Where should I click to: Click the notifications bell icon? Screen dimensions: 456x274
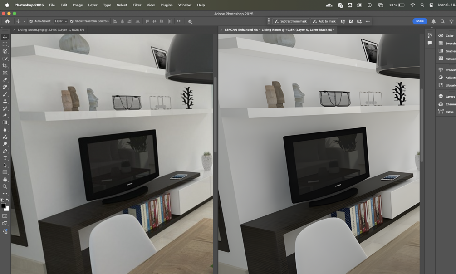[x=434, y=21]
